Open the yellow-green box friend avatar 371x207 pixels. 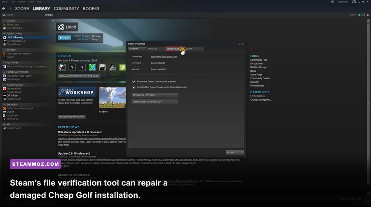[122, 68]
